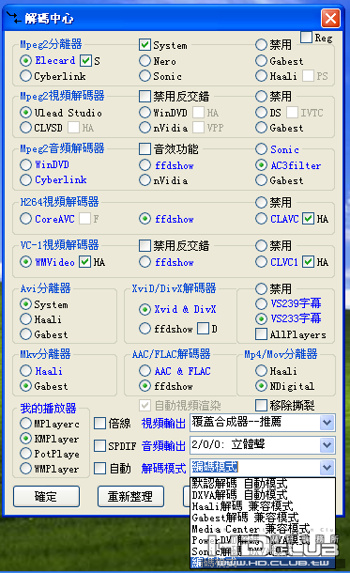Select WMVideo VC-1 decoder
This screenshot has width=350, height=573.
25,262
